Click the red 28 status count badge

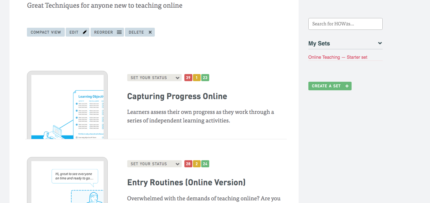tap(188, 164)
